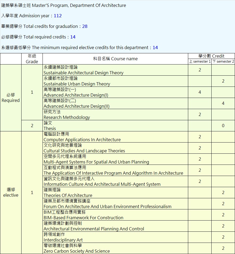Screen dimensions: 235x254
Task: Click the minimum required elective credits line
Action: click(79, 48)
